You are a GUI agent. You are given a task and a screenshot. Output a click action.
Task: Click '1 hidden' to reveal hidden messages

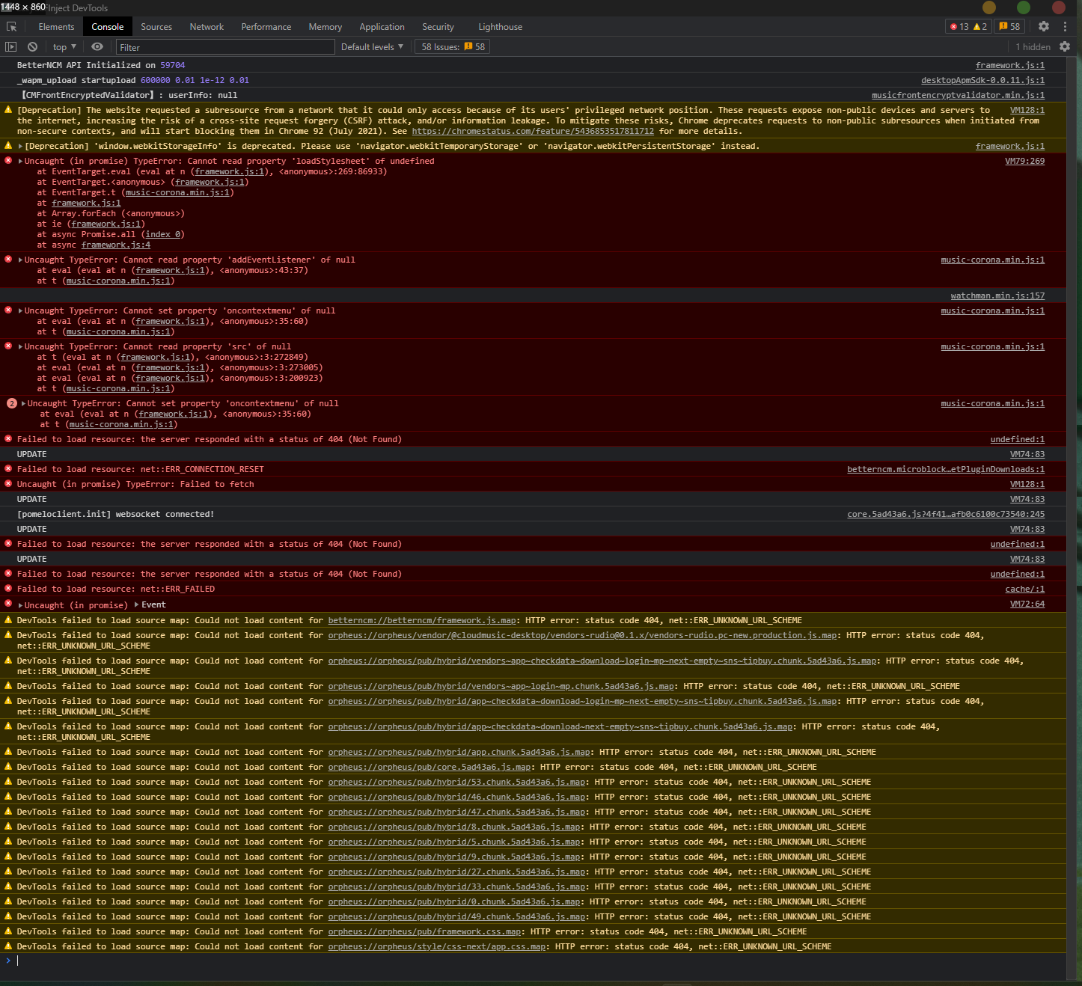1033,46
